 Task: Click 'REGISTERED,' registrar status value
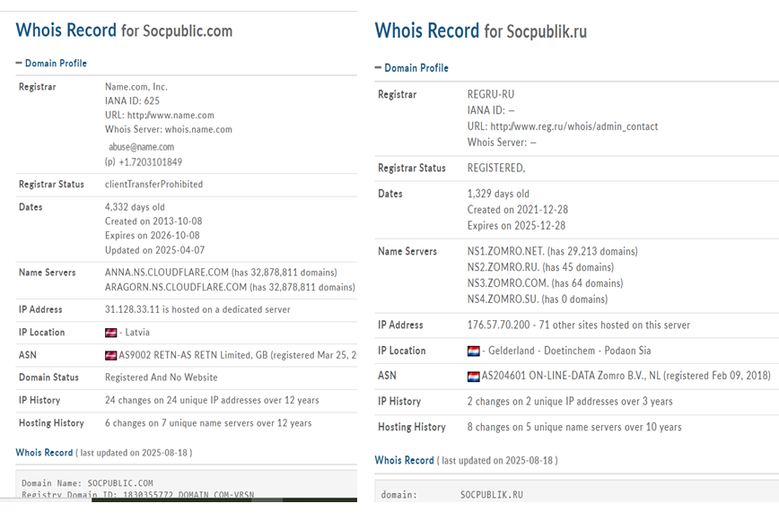pyautogui.click(x=495, y=169)
